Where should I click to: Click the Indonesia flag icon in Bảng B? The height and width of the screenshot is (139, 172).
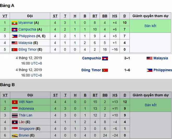[x=15, y=109]
